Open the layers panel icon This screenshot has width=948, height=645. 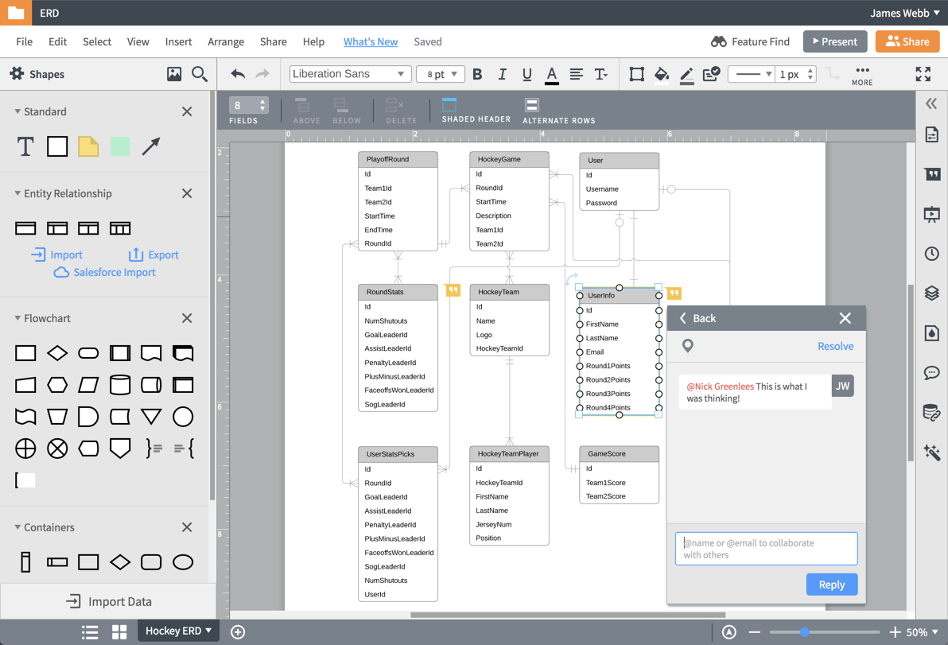click(931, 293)
